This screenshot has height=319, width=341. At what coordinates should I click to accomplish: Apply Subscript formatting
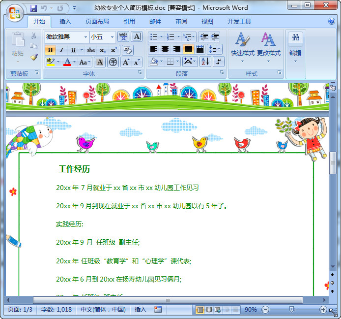(x=102, y=51)
